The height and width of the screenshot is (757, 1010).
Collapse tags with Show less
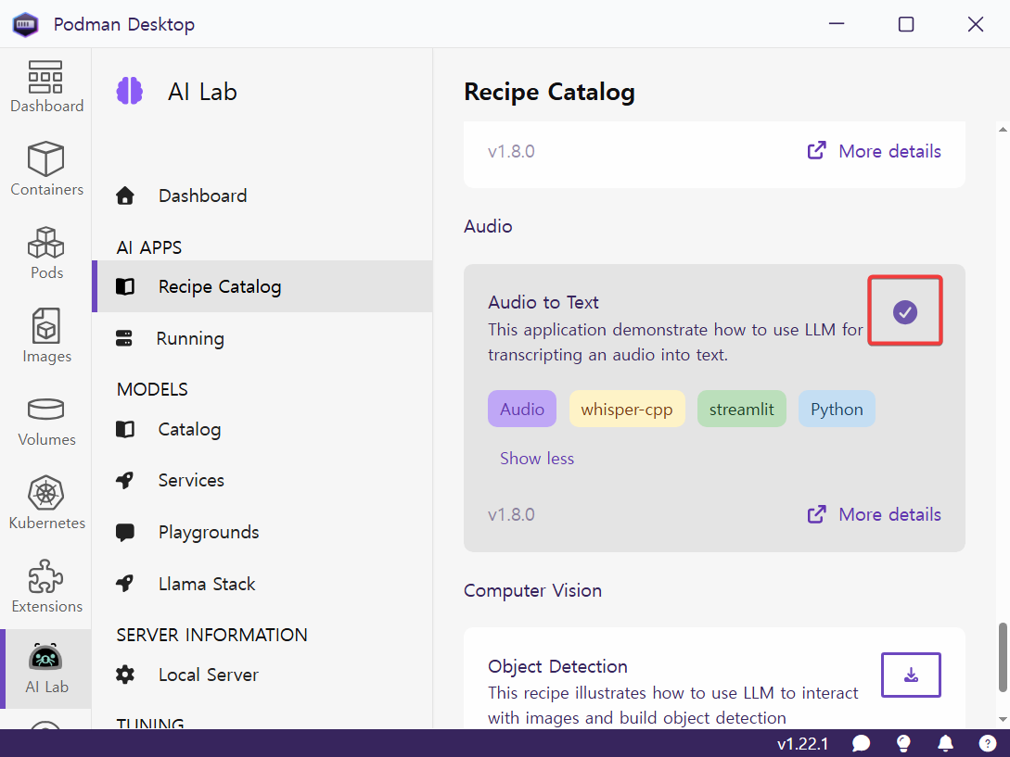pyautogui.click(x=536, y=459)
